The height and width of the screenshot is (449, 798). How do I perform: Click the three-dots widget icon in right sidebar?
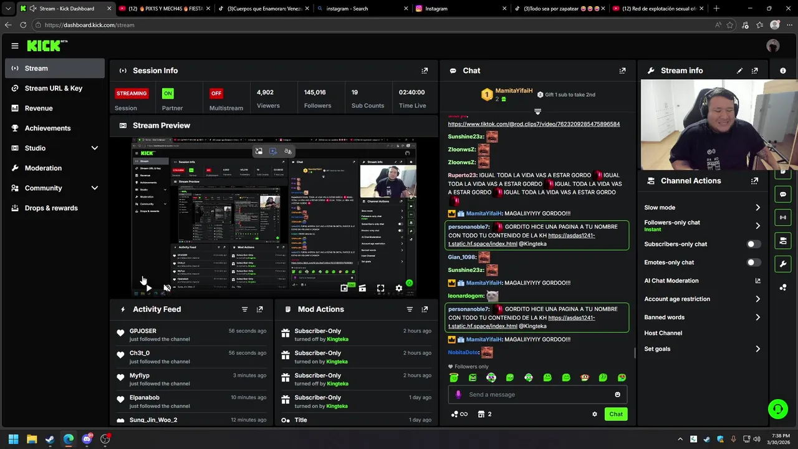pos(783,287)
